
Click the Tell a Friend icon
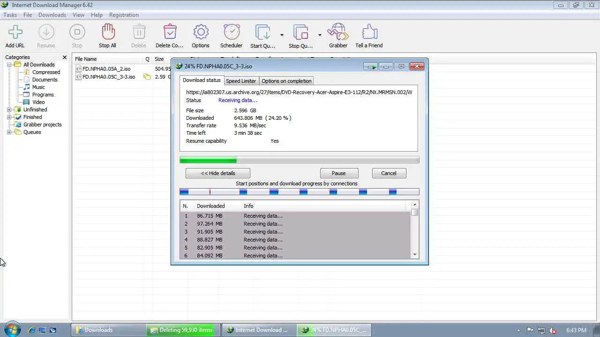pos(369,36)
